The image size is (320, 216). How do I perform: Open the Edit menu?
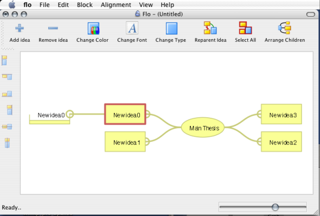coord(63,5)
